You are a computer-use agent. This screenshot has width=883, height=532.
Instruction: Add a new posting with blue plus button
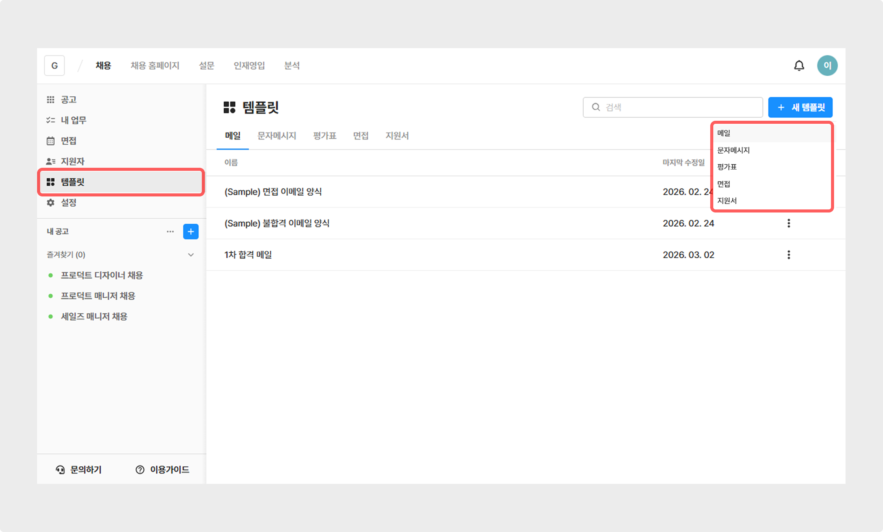pos(191,232)
